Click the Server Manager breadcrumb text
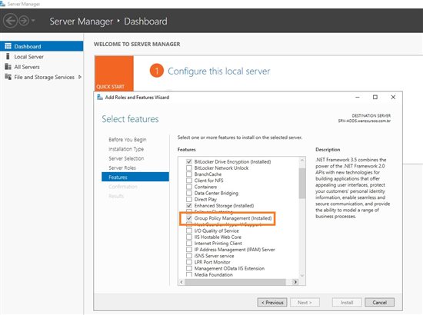 coord(82,22)
